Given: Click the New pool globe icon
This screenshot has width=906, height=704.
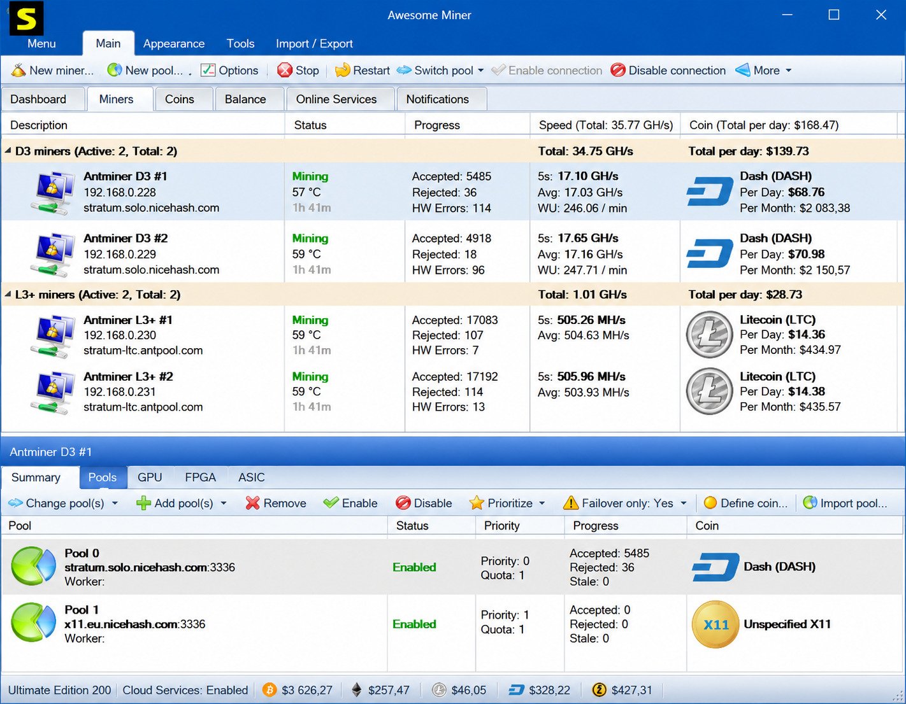Looking at the screenshot, I should [114, 70].
